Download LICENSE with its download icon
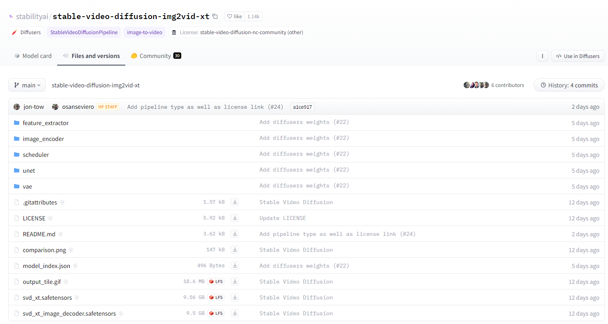The height and width of the screenshot is (324, 608). [x=235, y=218]
